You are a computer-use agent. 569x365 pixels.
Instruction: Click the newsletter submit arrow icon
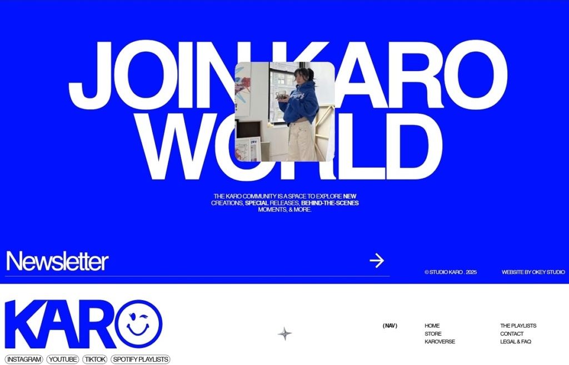coord(377,261)
